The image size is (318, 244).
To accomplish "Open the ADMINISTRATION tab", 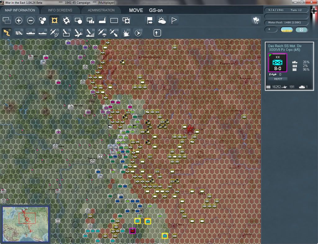I will (101, 10).
